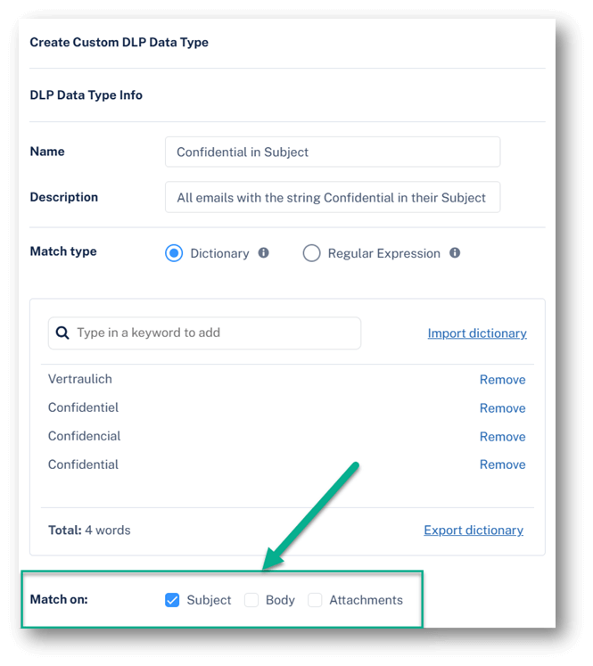Remove the keyword Confidential
593x666 pixels.
[x=503, y=465]
